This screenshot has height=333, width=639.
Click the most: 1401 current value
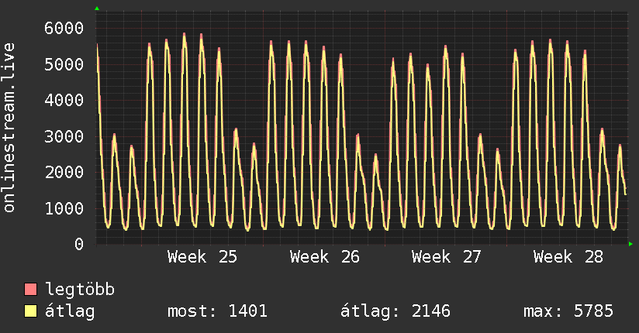coord(217,311)
